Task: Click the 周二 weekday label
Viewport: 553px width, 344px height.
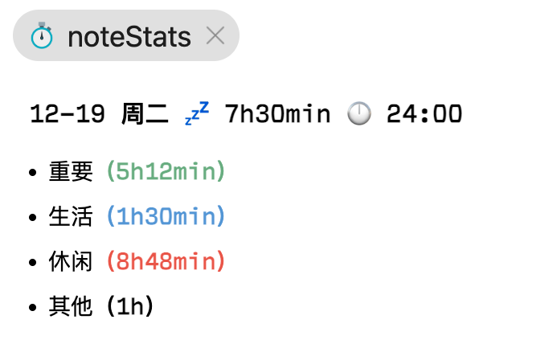Action: pos(145,114)
